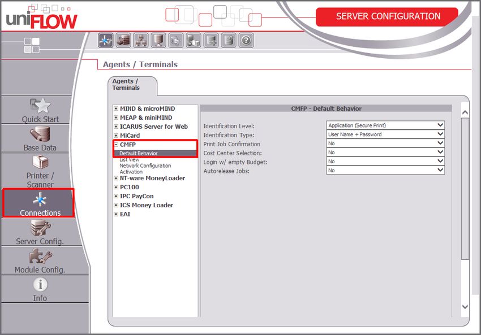Screen dimensions: 481x335
Task: Open the Base Data section
Action: tap(40, 139)
